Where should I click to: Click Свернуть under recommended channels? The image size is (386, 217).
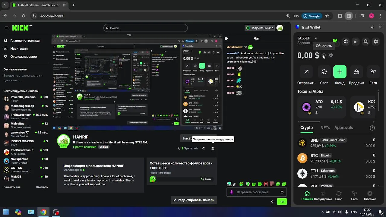[42, 187]
